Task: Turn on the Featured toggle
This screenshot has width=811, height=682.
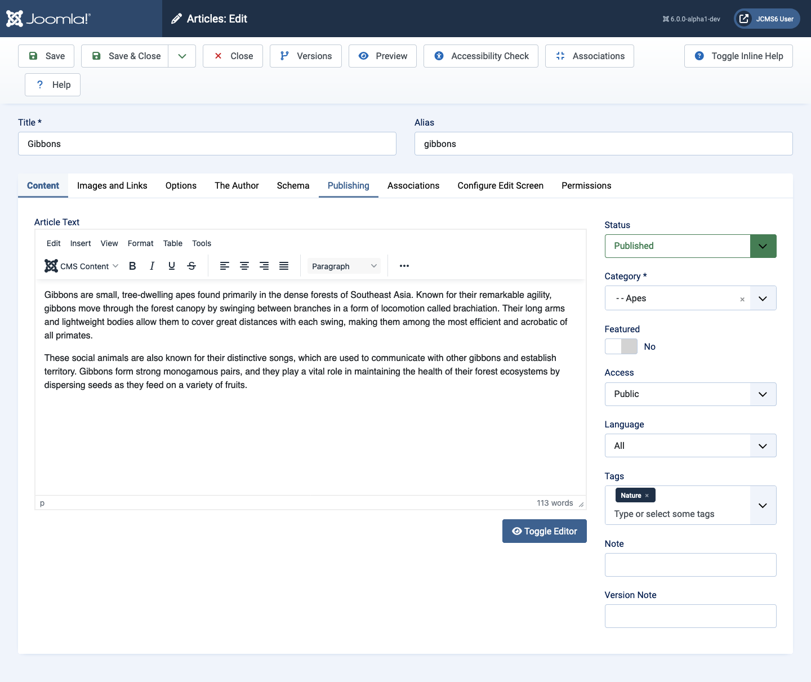Action: point(621,346)
